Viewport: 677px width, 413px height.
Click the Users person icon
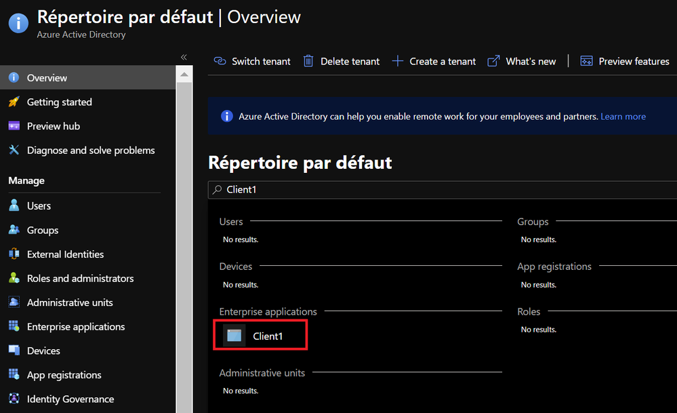click(x=14, y=205)
